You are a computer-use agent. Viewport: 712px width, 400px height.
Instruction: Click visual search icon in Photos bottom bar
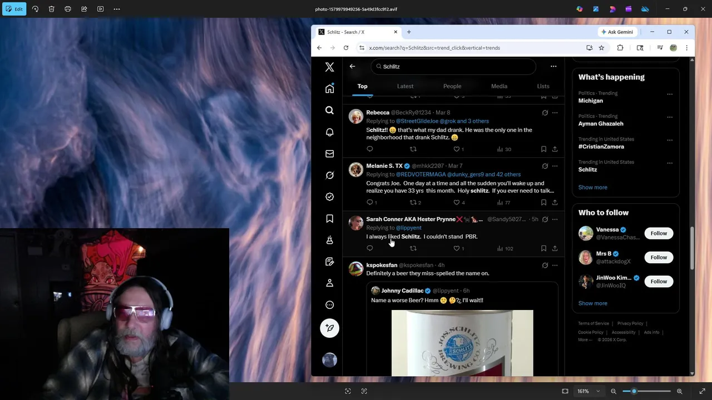pyautogui.click(x=348, y=391)
